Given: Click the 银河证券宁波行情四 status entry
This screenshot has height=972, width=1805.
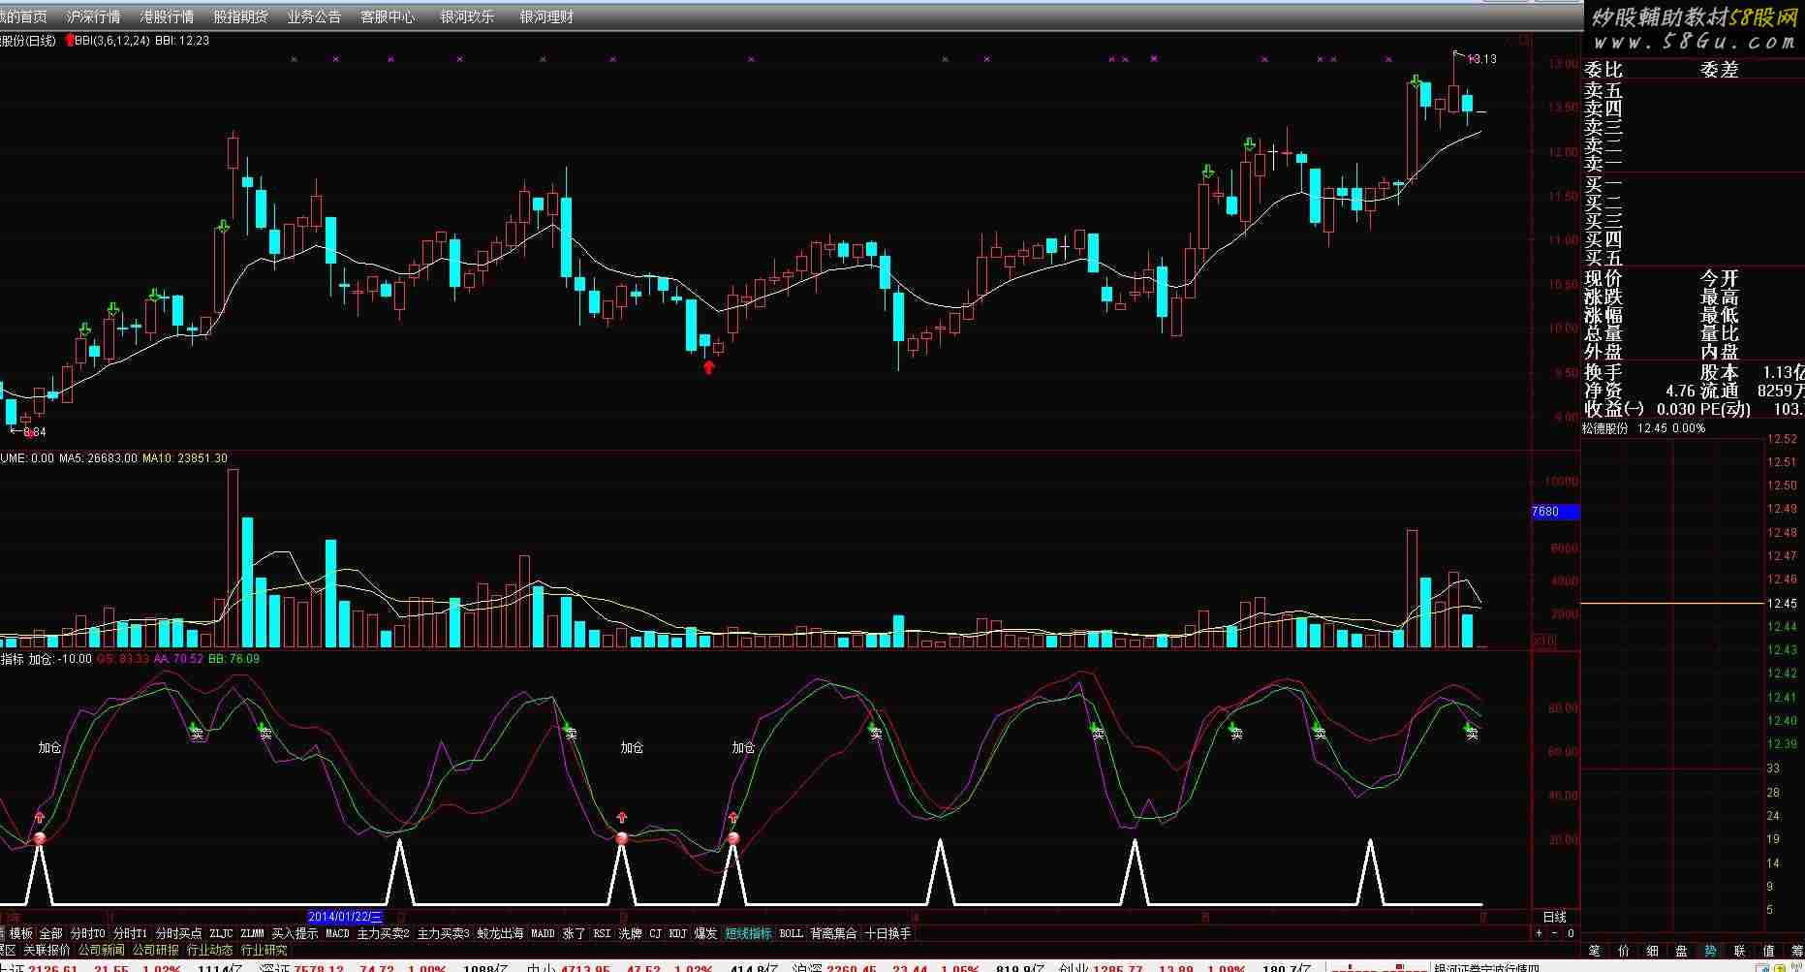Looking at the screenshot, I should pos(1488,966).
